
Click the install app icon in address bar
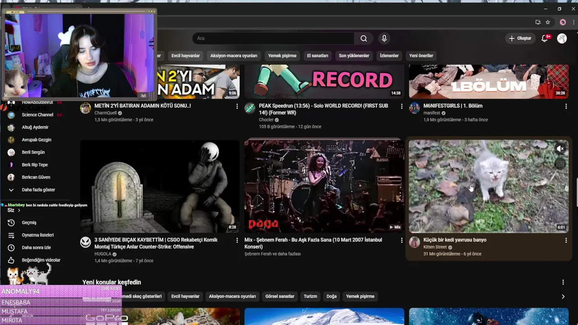(x=538, y=22)
